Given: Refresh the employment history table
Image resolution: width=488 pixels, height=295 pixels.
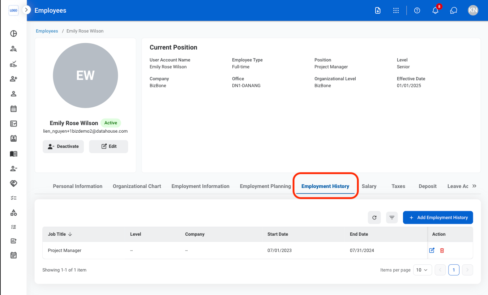Looking at the screenshot, I should click(x=374, y=218).
